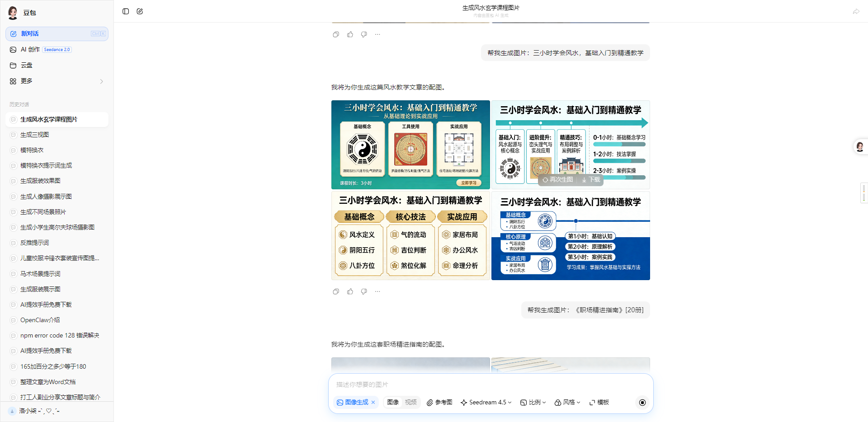Click the 再次生图 regenerate button
Viewport: 868px width, 422px height.
coord(558,180)
